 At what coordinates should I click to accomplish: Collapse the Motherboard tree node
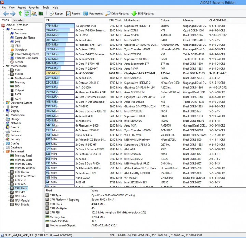pos(4,66)
